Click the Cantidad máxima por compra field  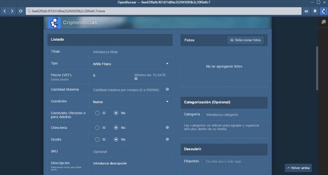pyautogui.click(x=127, y=90)
